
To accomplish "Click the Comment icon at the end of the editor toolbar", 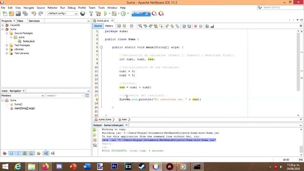I will point(207,26).
